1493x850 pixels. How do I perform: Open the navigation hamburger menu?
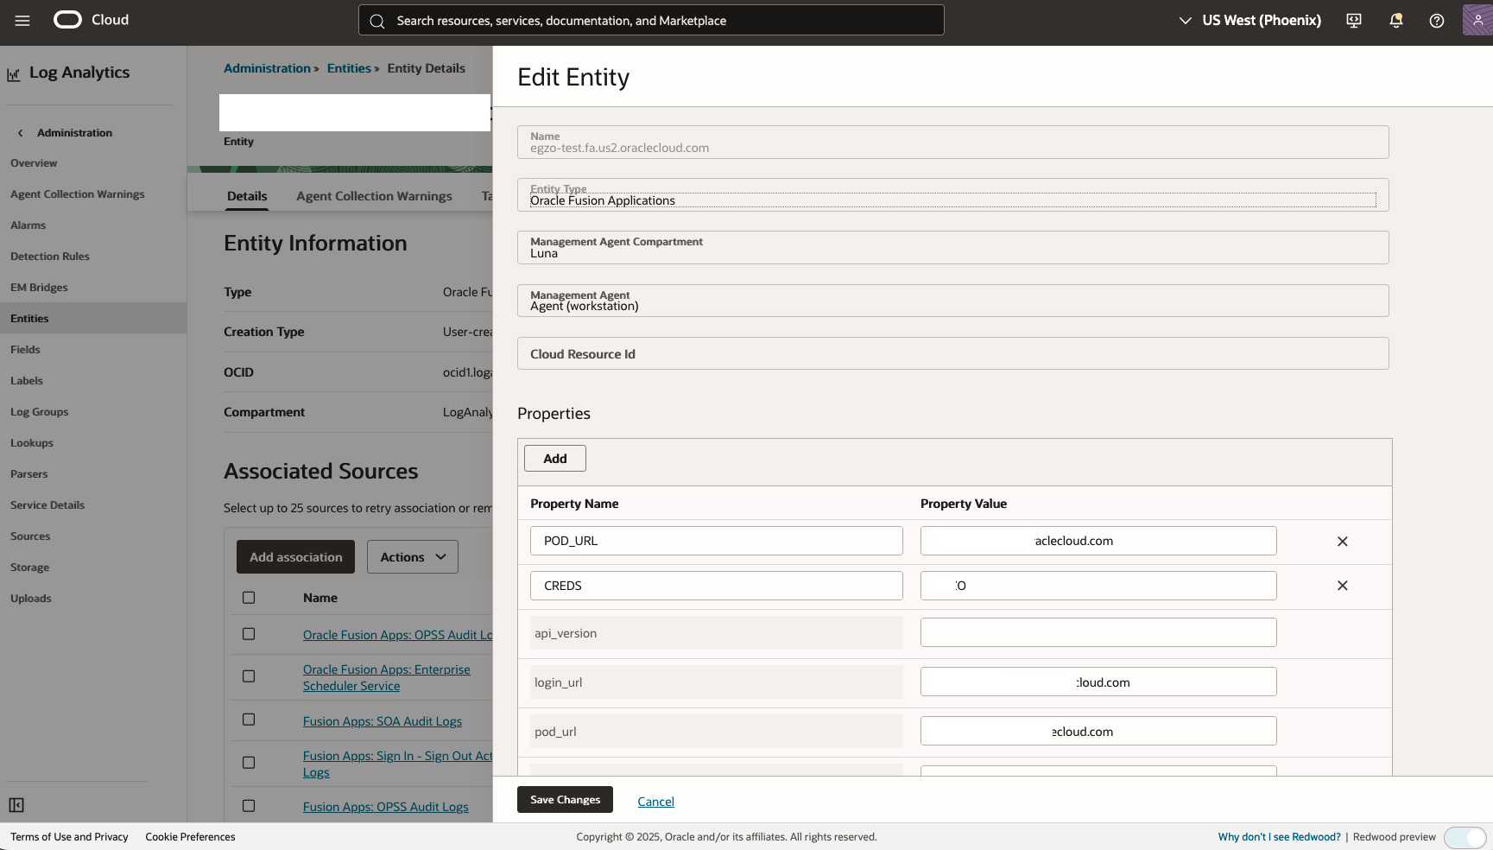tap(22, 20)
